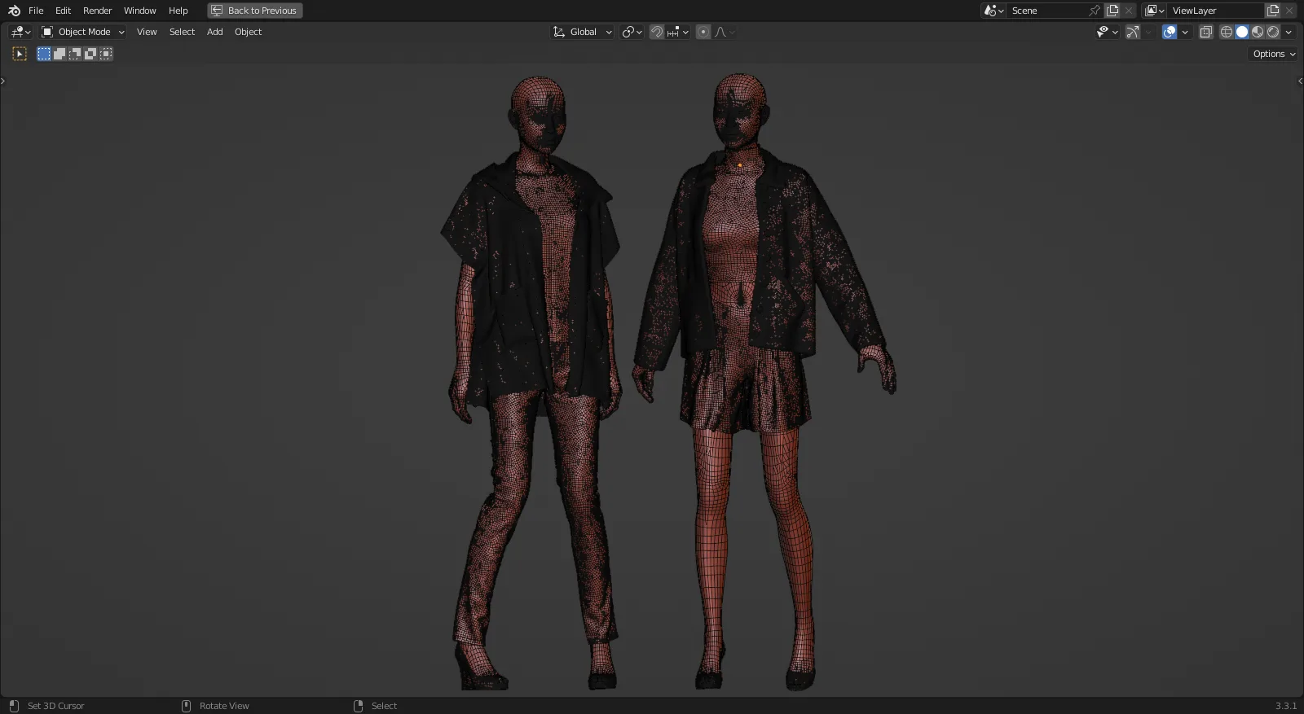Open the view layer browse selector icon
The image size is (1304, 714).
pyautogui.click(x=1154, y=11)
